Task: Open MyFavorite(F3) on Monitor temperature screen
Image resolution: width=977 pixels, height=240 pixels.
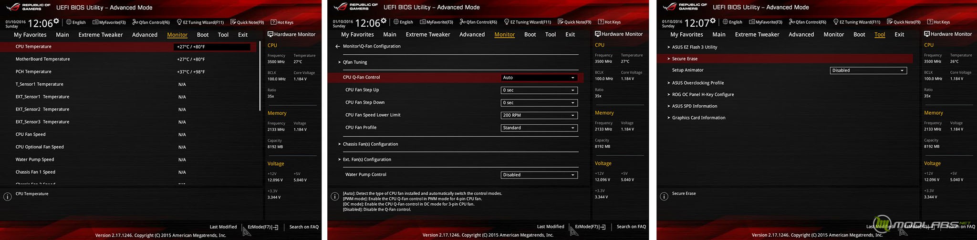Action: (x=109, y=22)
